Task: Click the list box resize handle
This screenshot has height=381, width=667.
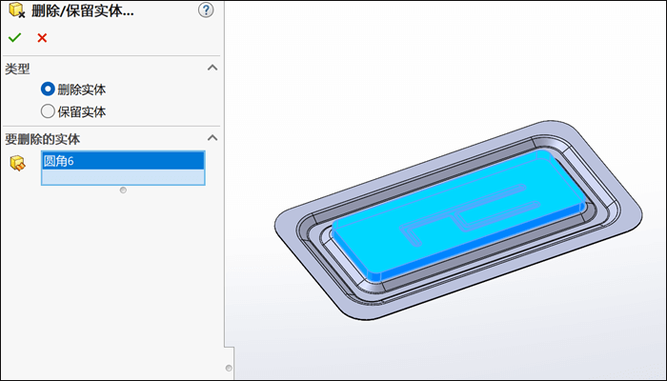Action: point(123,190)
